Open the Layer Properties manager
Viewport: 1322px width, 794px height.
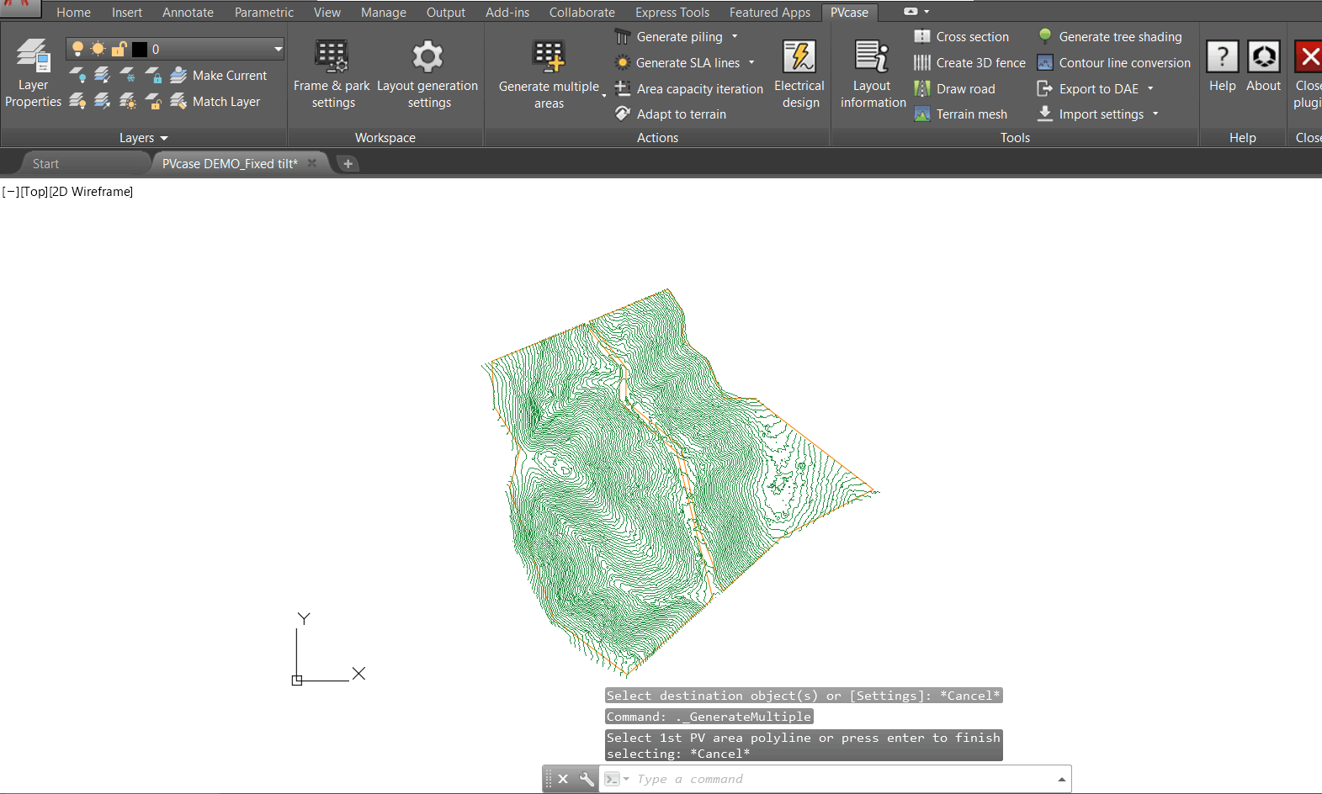pos(33,72)
